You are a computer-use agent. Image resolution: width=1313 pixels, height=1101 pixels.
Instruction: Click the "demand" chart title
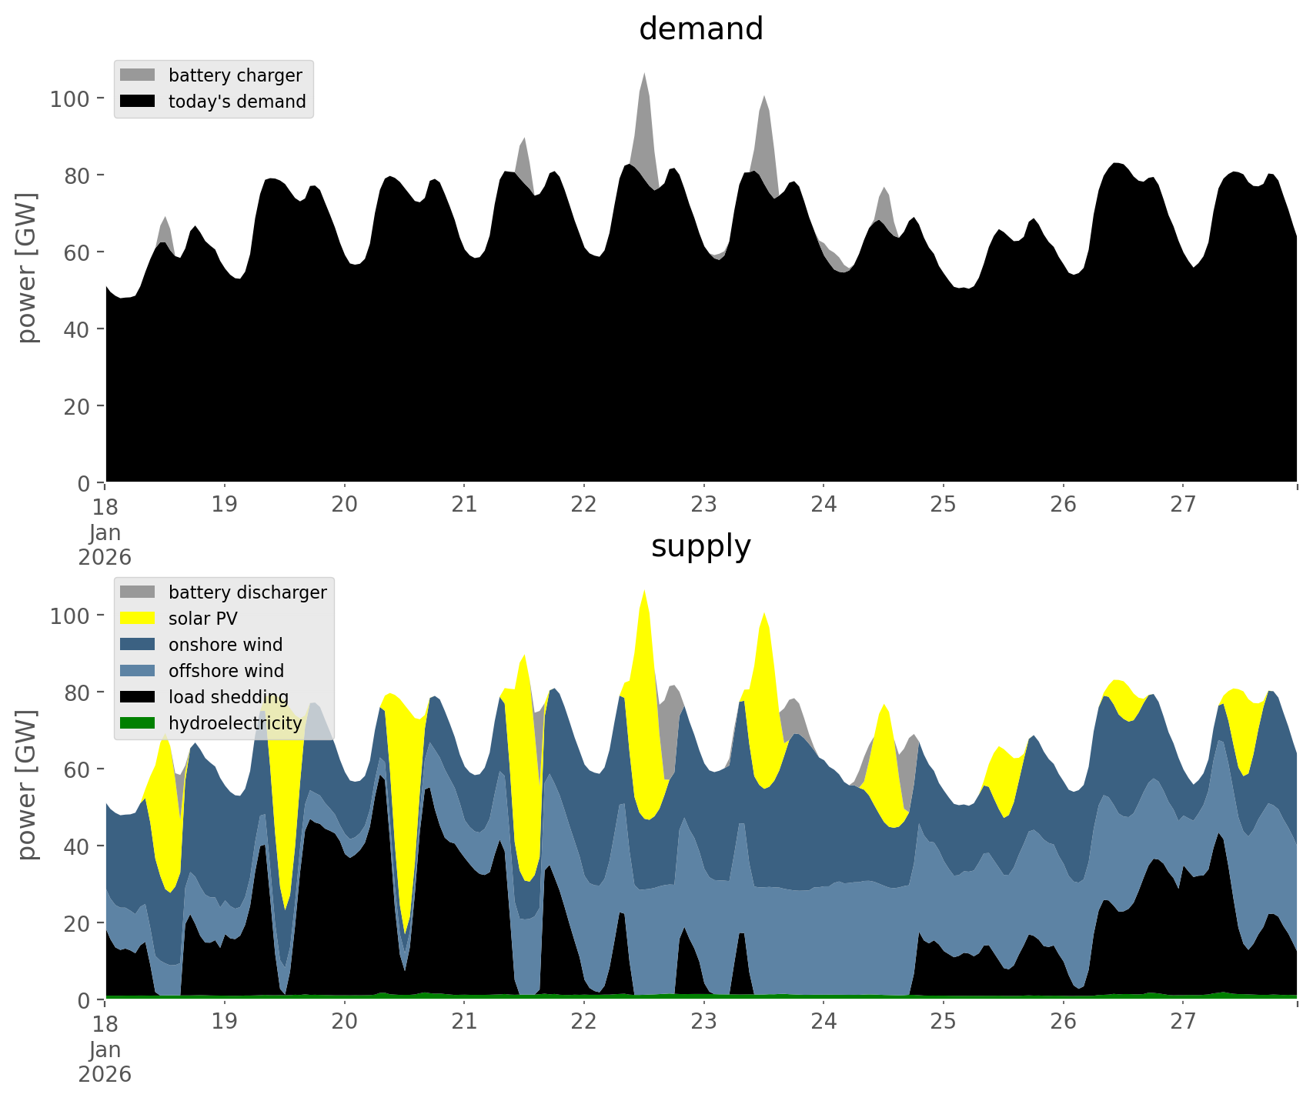(700, 29)
